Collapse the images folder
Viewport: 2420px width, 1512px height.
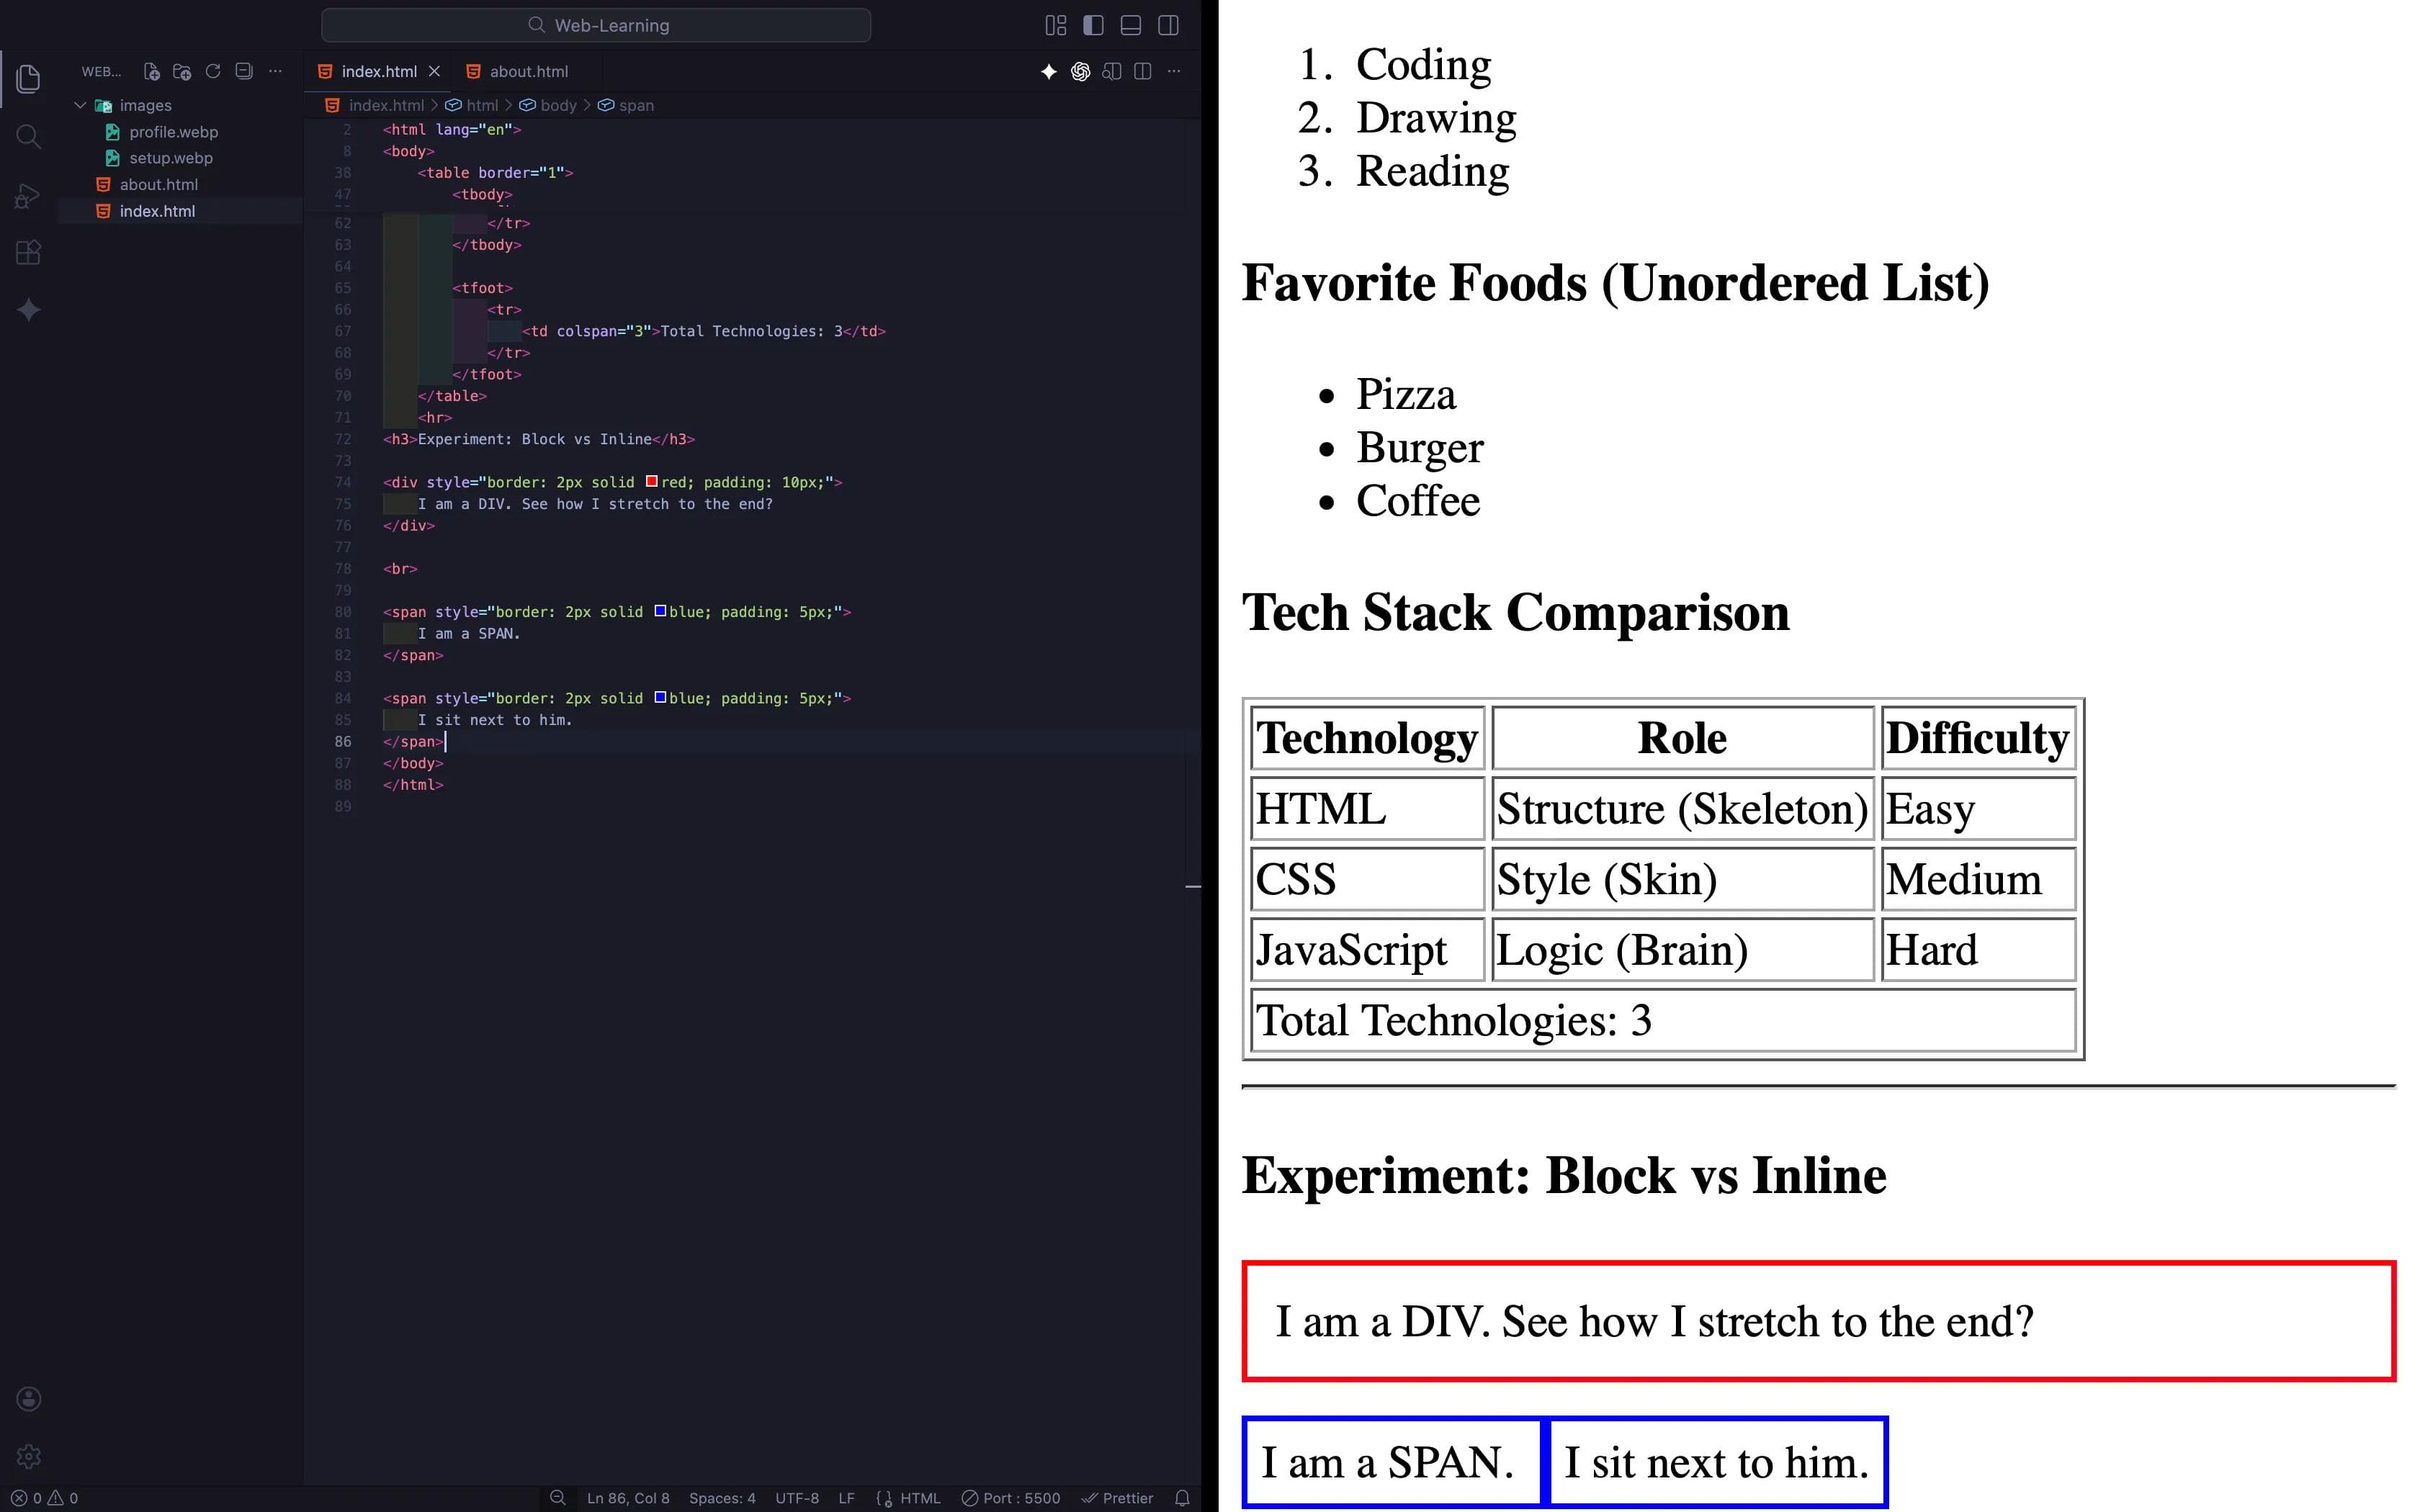coord(80,105)
